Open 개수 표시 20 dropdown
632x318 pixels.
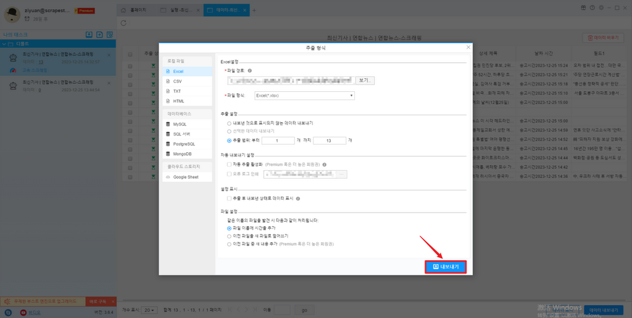(149, 310)
